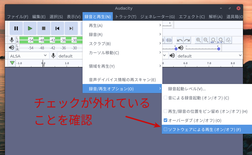Open 録音起動レベル(V)... dialog

(207, 89)
